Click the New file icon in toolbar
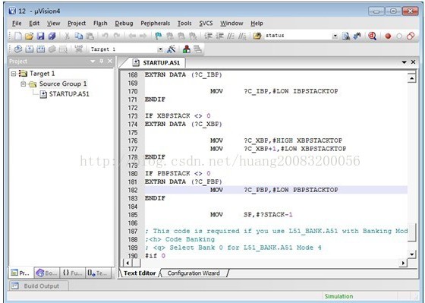The width and height of the screenshot is (425, 303). (x=18, y=36)
